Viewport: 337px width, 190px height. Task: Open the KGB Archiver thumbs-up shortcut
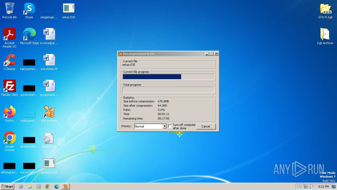click(x=49, y=114)
